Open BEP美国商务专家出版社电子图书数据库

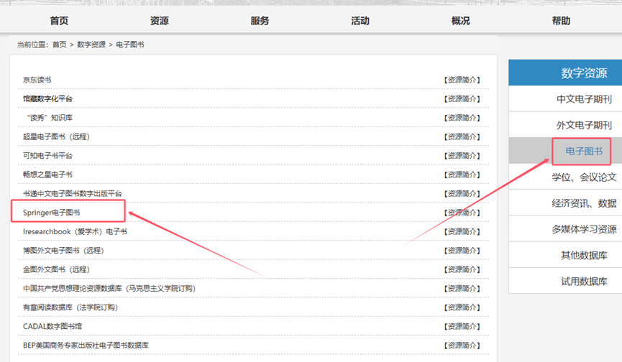click(86, 345)
